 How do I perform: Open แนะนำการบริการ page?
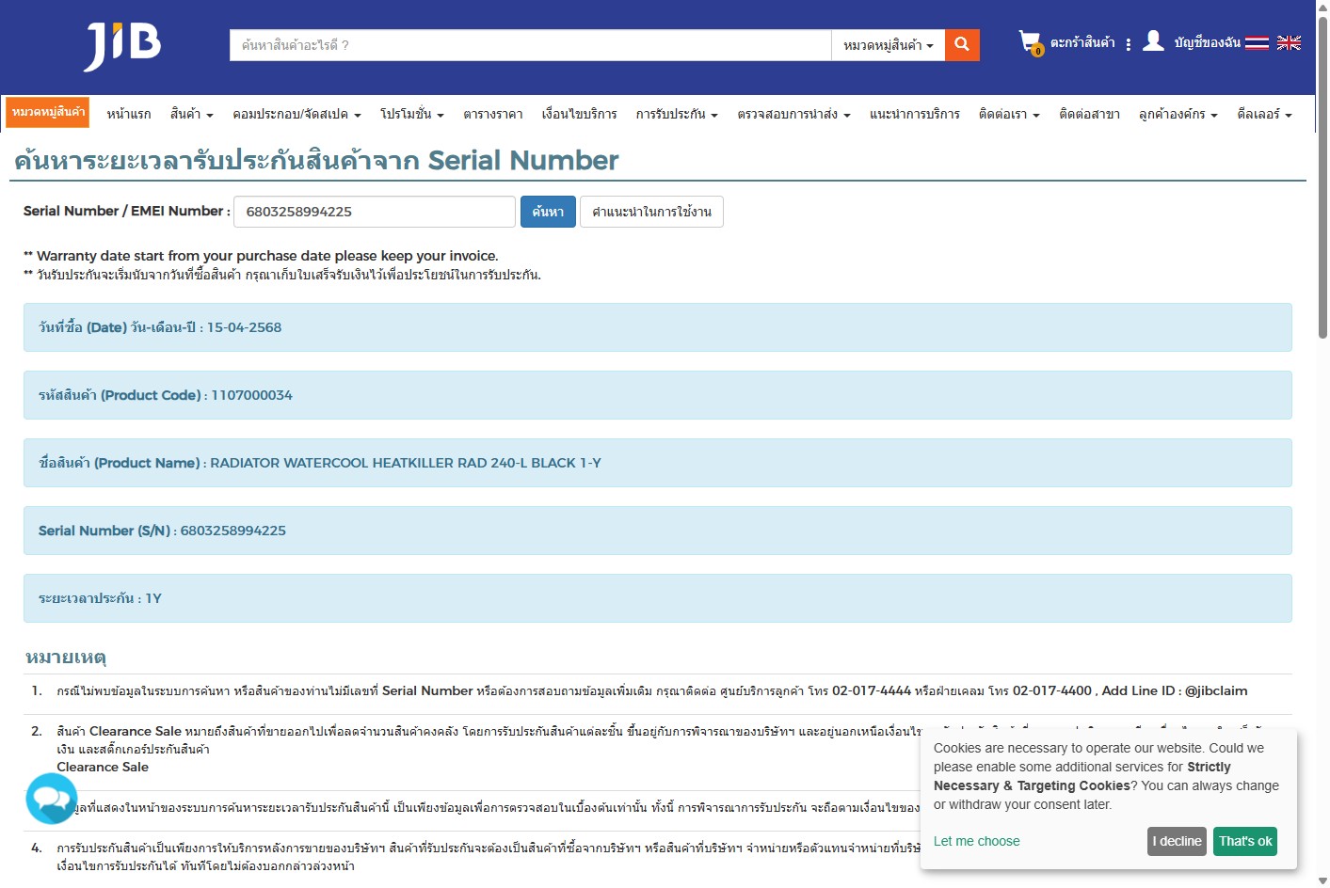point(914,114)
